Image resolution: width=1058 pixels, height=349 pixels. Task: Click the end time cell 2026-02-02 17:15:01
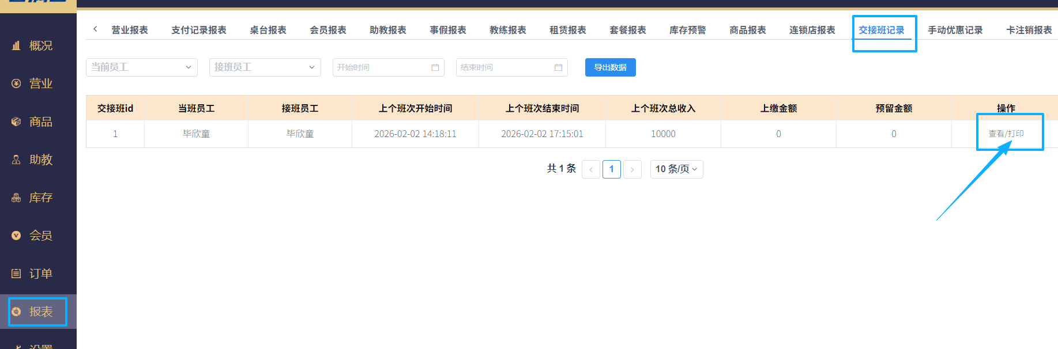(542, 134)
